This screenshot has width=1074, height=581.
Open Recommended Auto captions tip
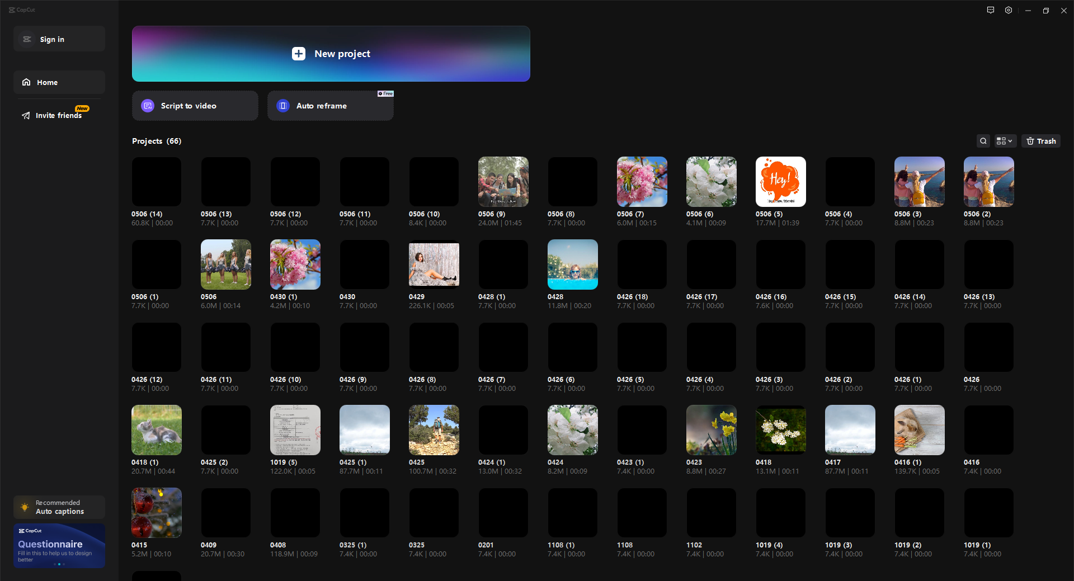pyautogui.click(x=59, y=507)
